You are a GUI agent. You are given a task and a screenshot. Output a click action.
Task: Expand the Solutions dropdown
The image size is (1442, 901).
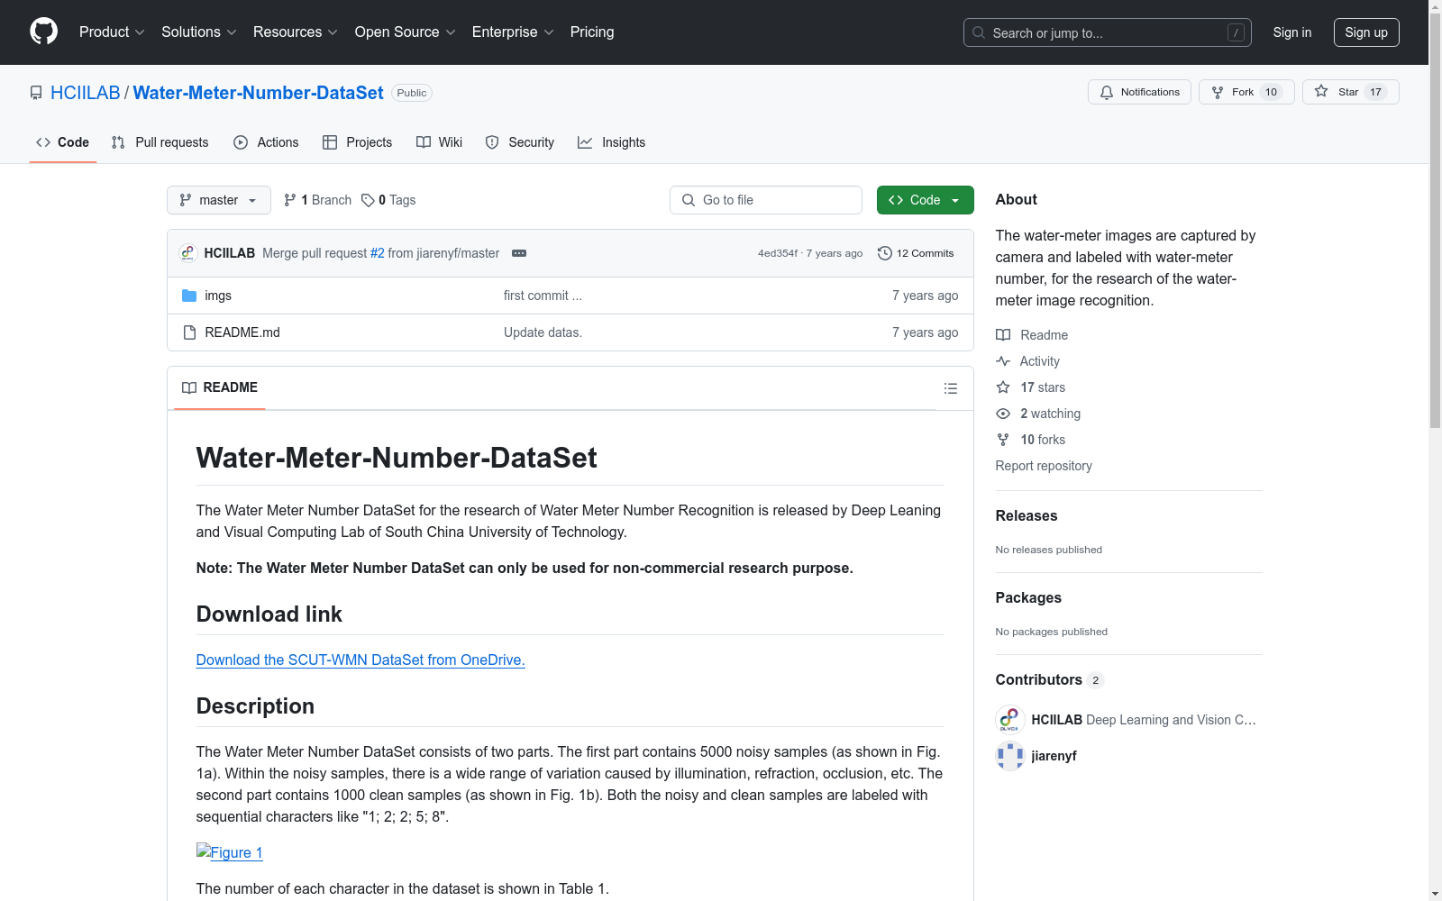pos(199,32)
